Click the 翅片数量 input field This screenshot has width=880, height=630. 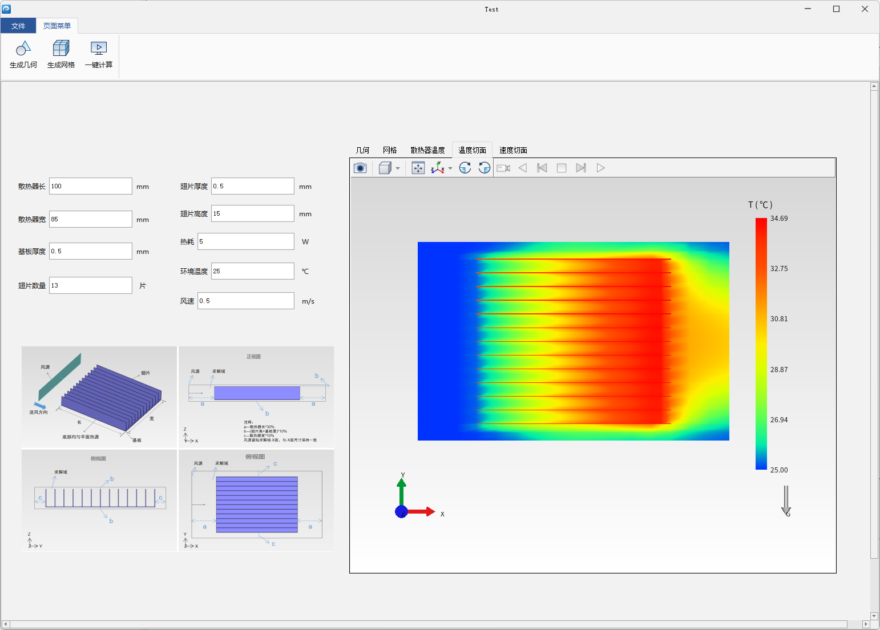coord(91,285)
